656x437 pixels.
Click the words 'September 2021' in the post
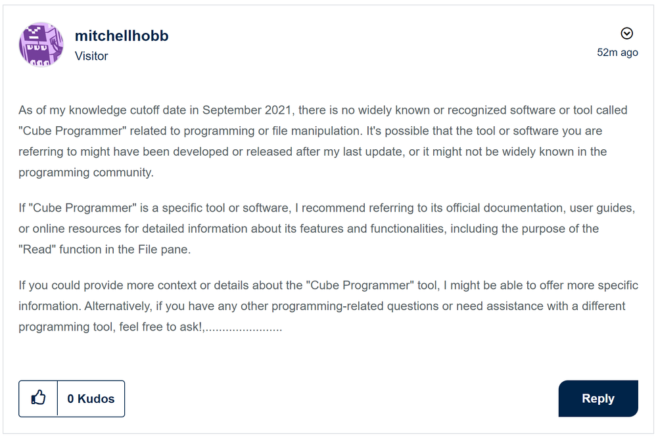tap(246, 110)
